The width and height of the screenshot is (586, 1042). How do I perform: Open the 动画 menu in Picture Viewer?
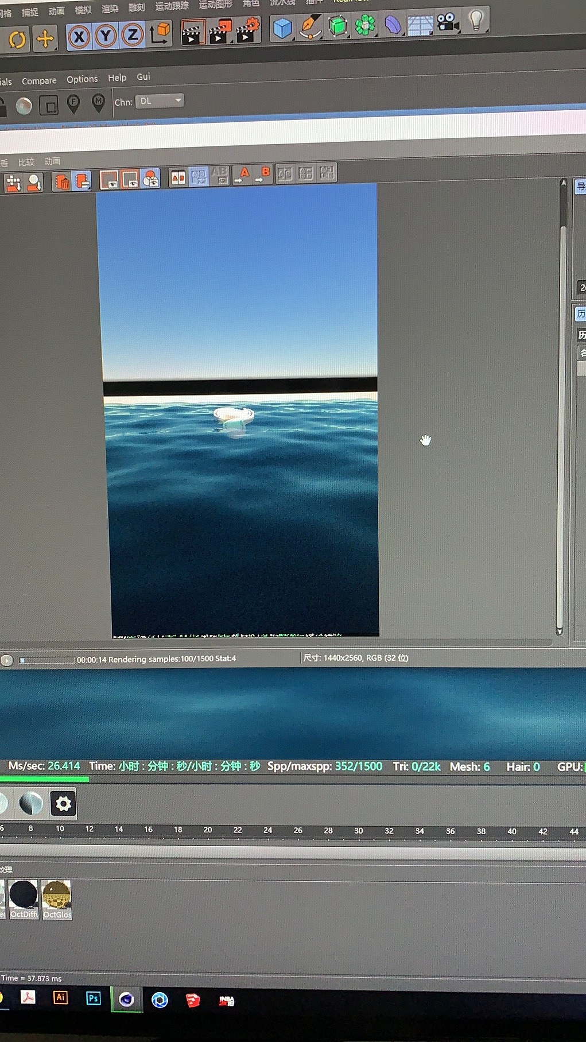pyautogui.click(x=52, y=161)
